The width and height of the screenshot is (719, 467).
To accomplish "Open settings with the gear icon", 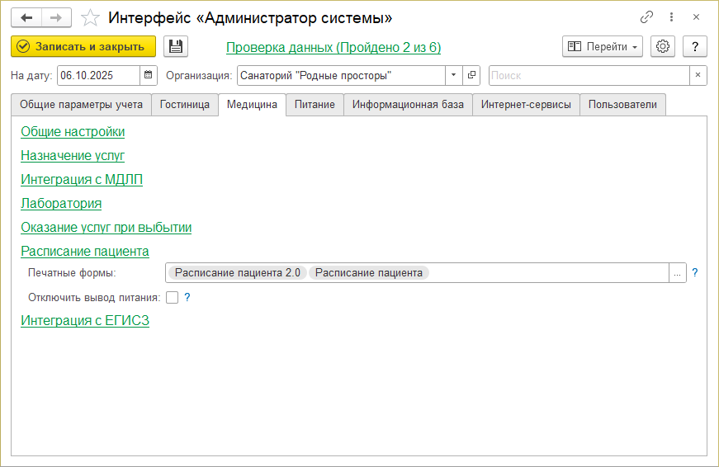I will (663, 46).
